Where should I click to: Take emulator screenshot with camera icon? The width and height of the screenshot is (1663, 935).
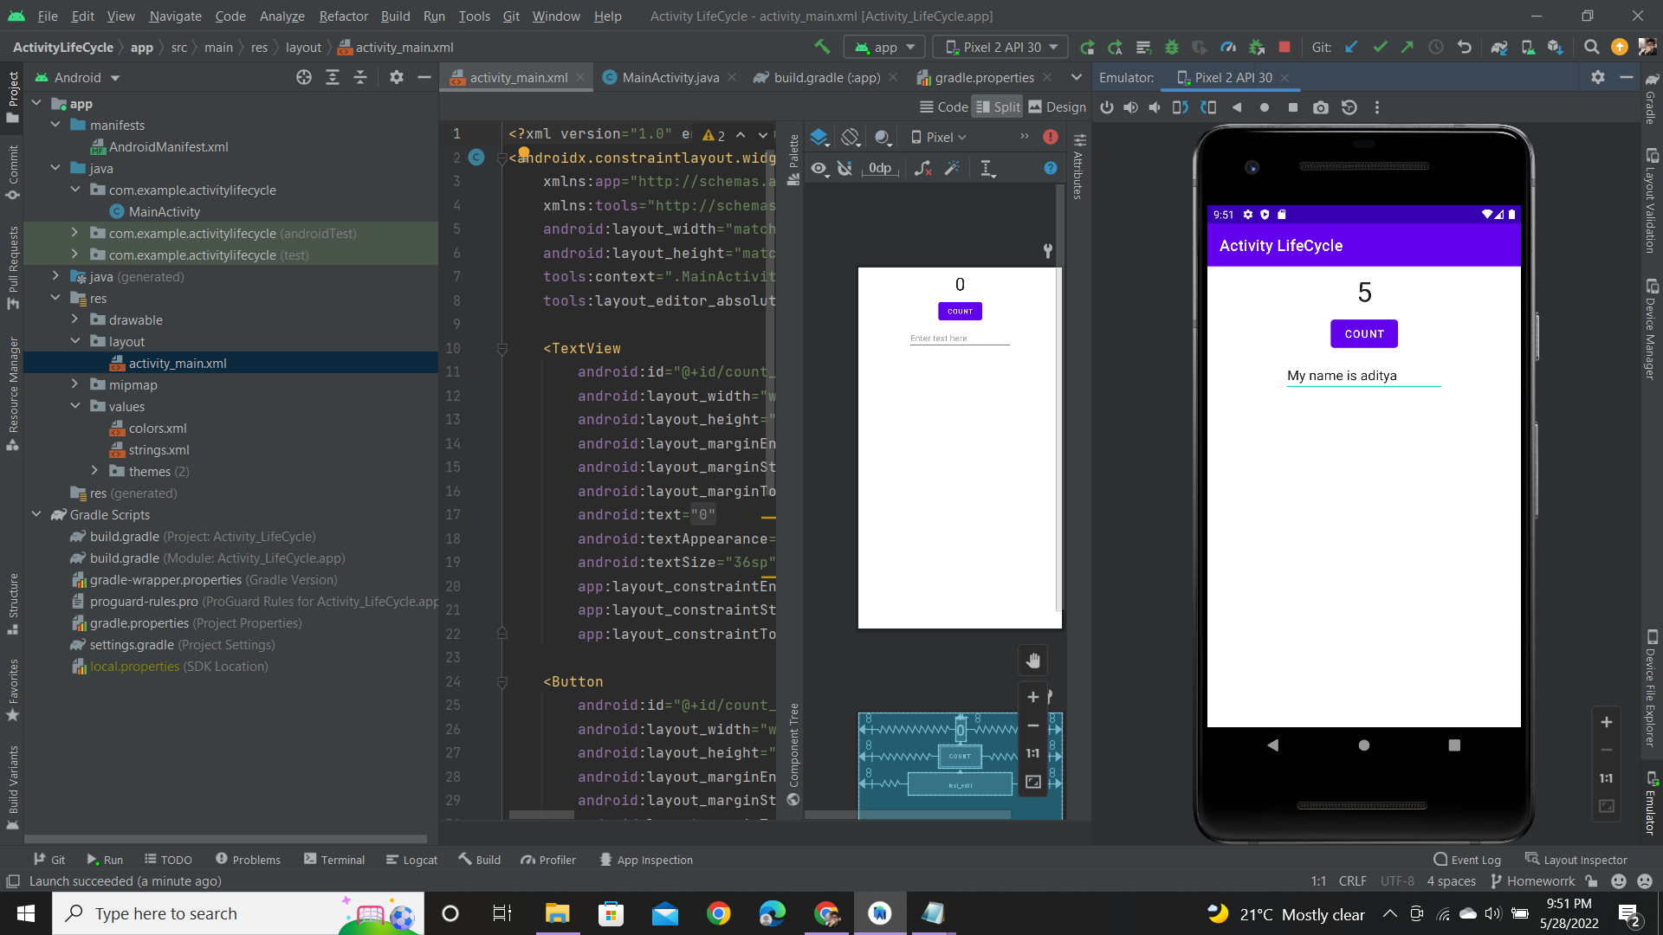[x=1321, y=107]
